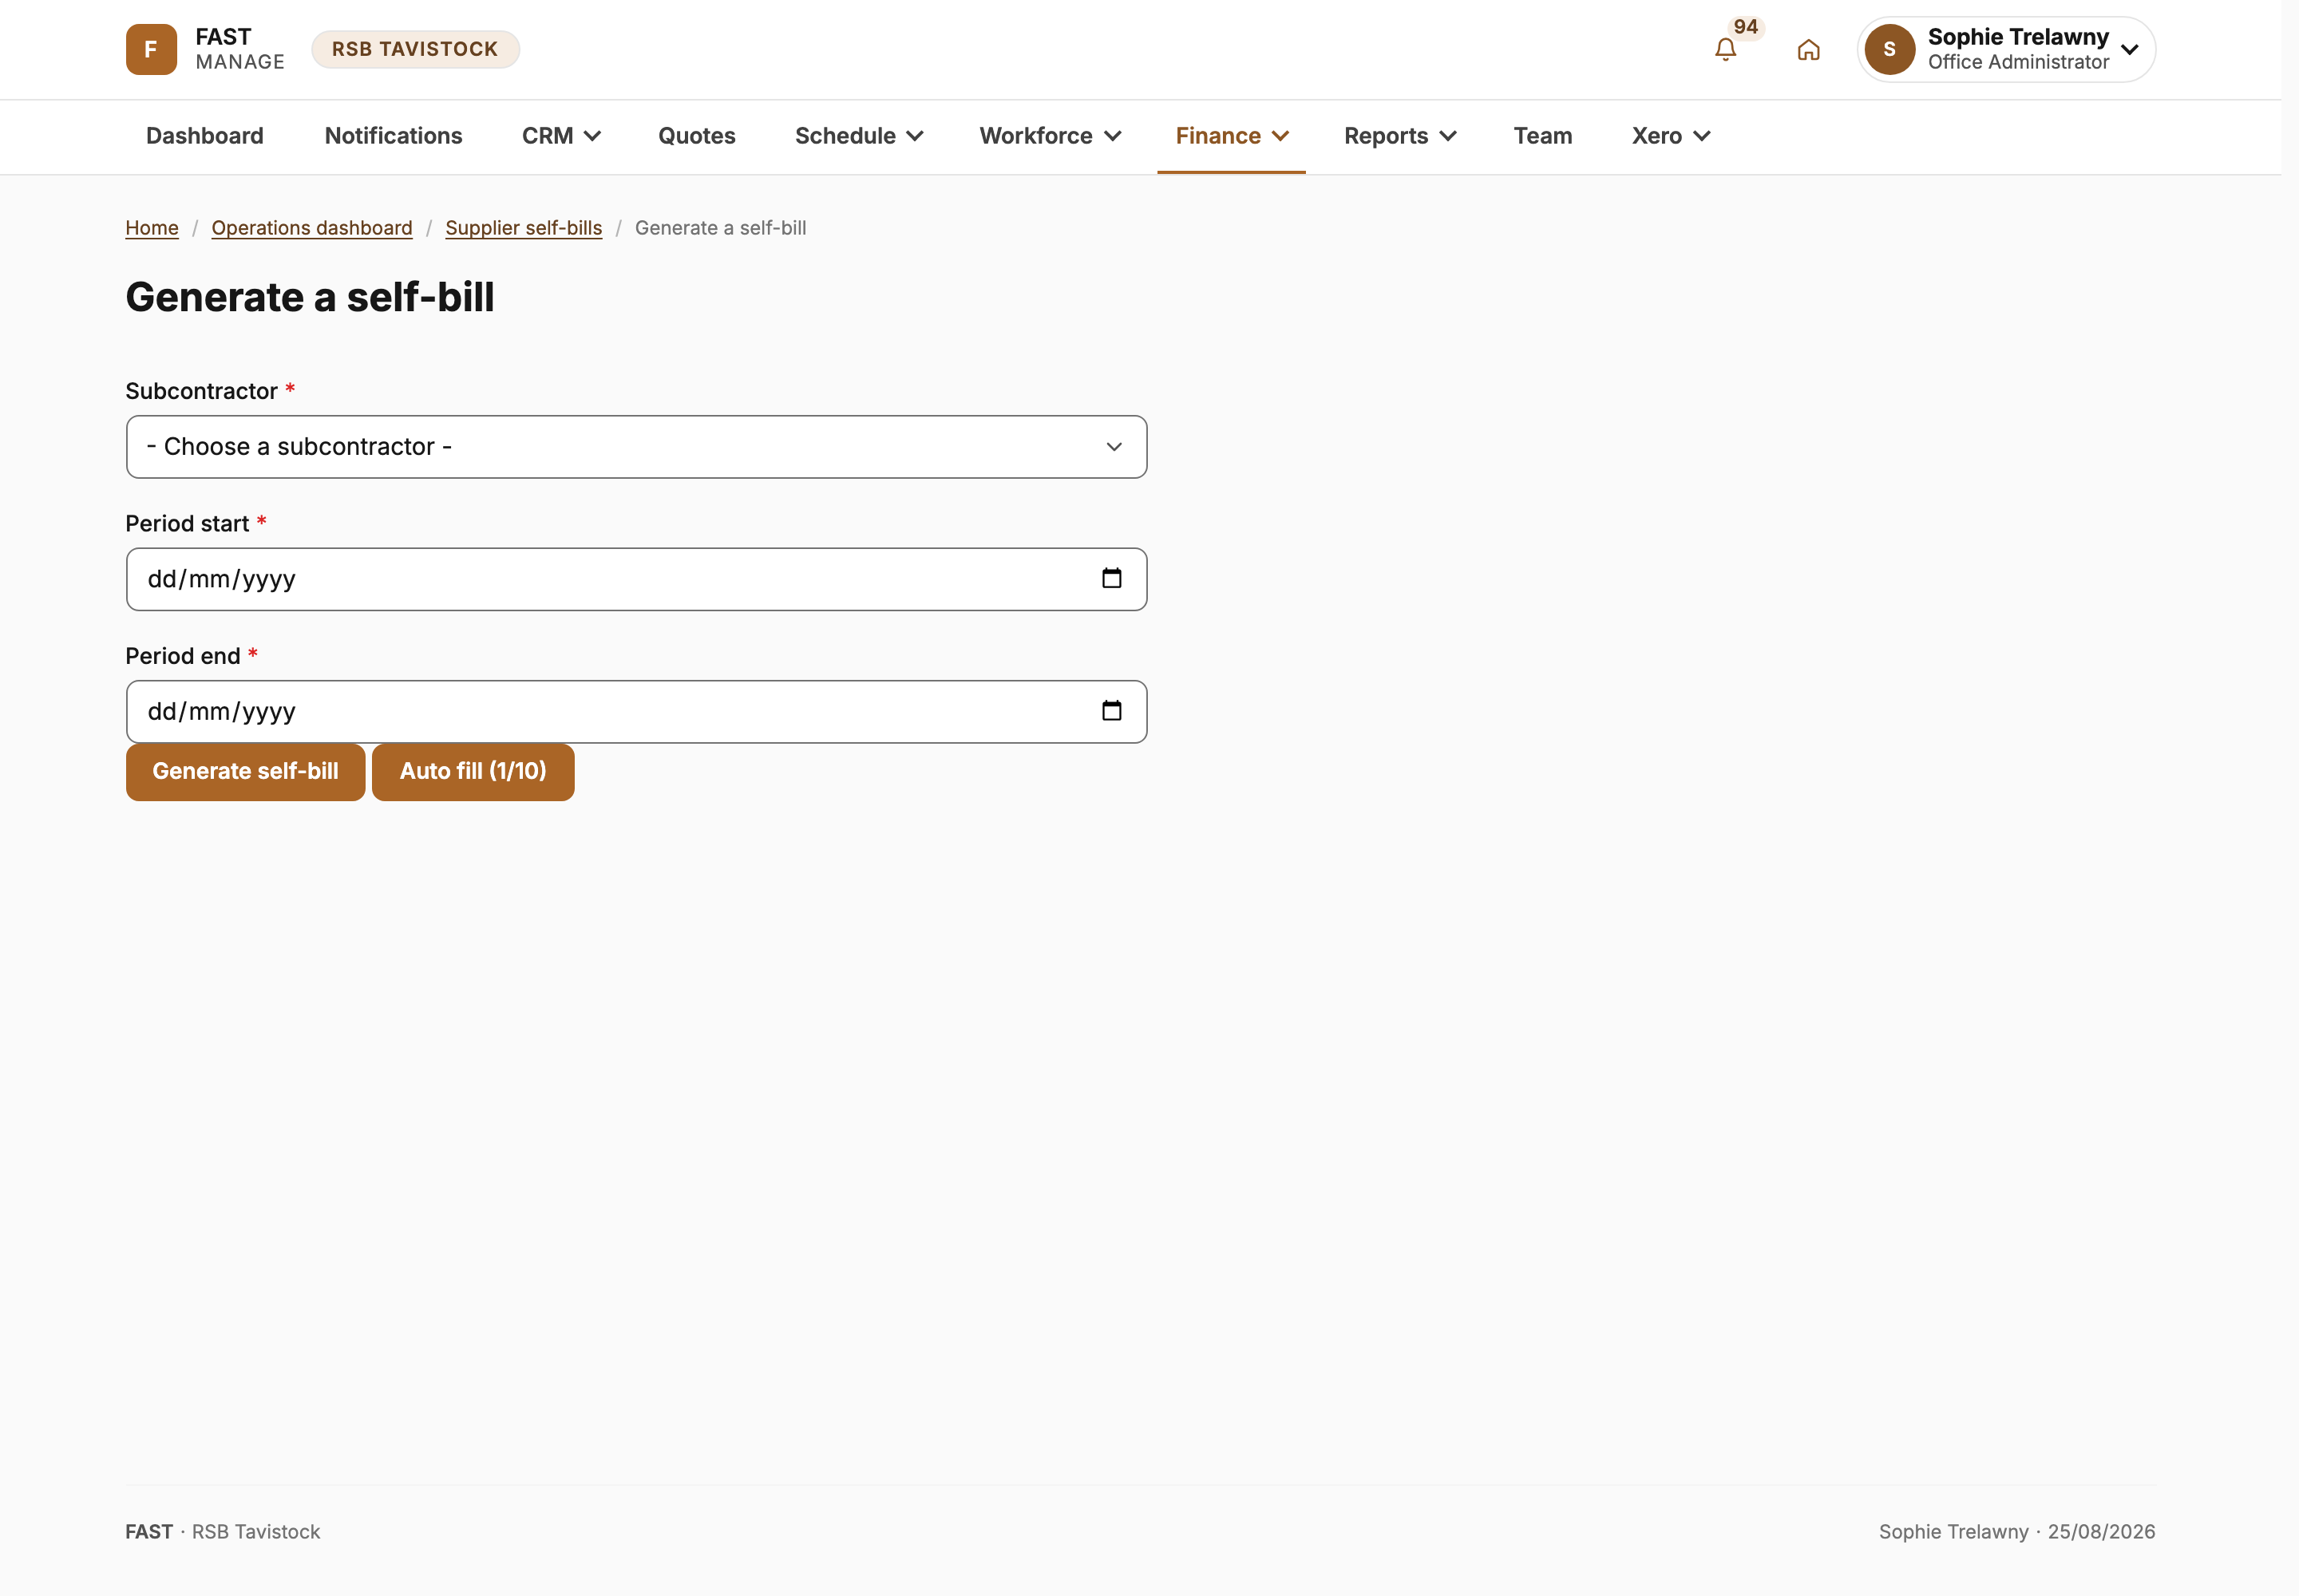Click the Generate a self-bill breadcrumb text

click(x=720, y=228)
